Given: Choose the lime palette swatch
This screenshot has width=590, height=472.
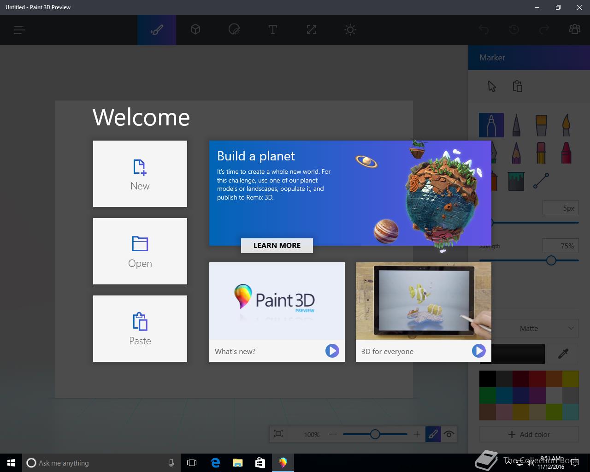Looking at the screenshot, I should tap(554, 412).
